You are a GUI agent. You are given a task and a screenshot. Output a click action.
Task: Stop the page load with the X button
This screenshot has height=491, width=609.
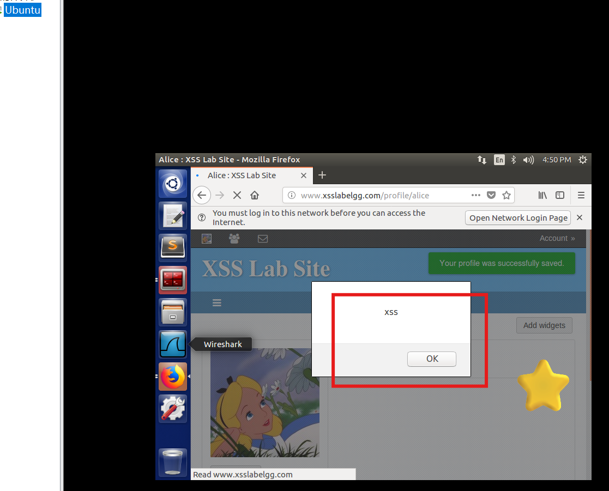(237, 195)
